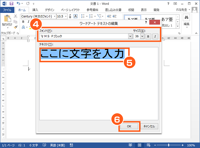Screen dimensions: 200x148
Task: Click the character border A icon
Action: point(76,16)
